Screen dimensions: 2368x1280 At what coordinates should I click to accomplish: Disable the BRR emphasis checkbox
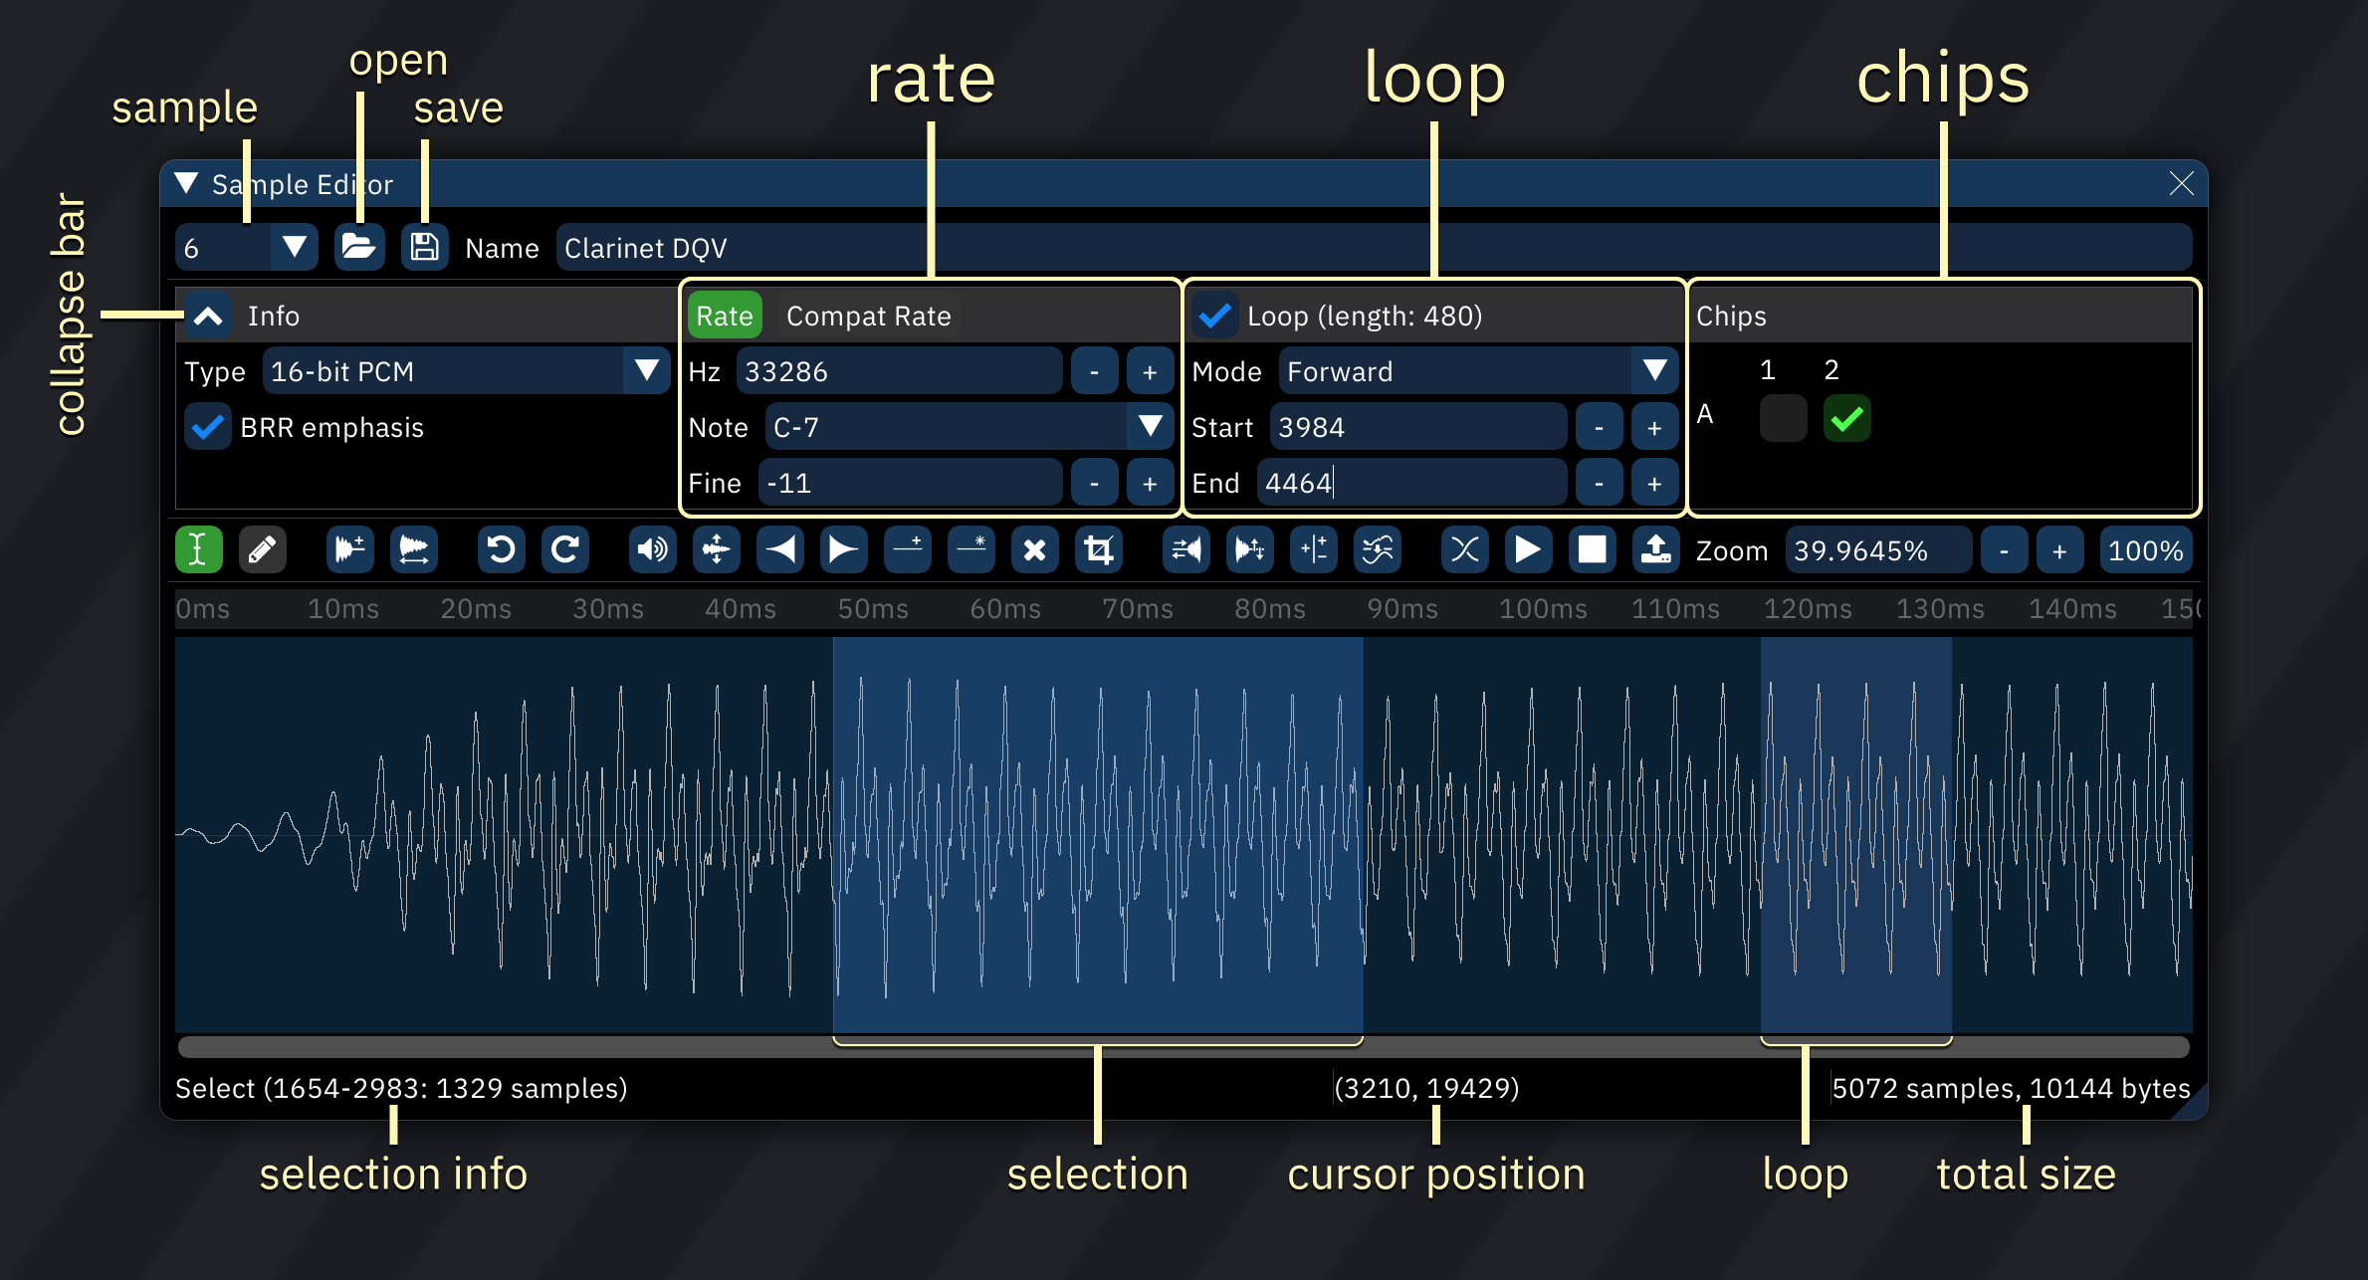click(208, 426)
